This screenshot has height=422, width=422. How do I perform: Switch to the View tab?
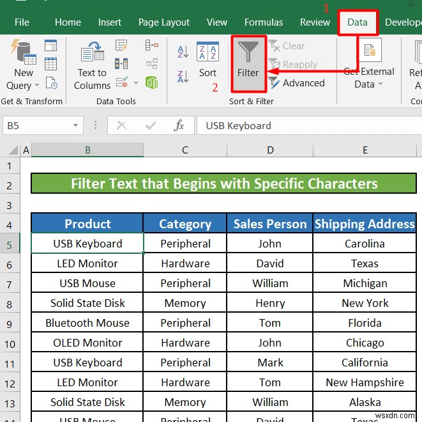217,22
